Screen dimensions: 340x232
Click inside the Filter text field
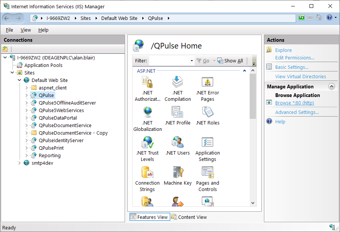169,61
